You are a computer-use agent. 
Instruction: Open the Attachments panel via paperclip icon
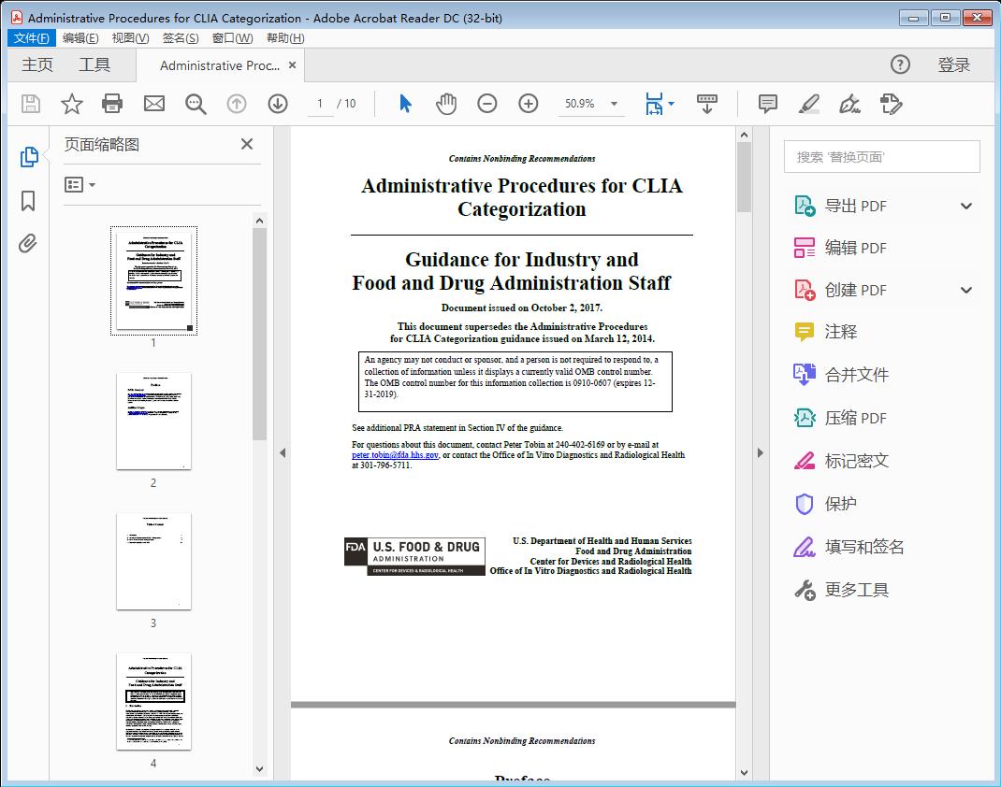27,243
